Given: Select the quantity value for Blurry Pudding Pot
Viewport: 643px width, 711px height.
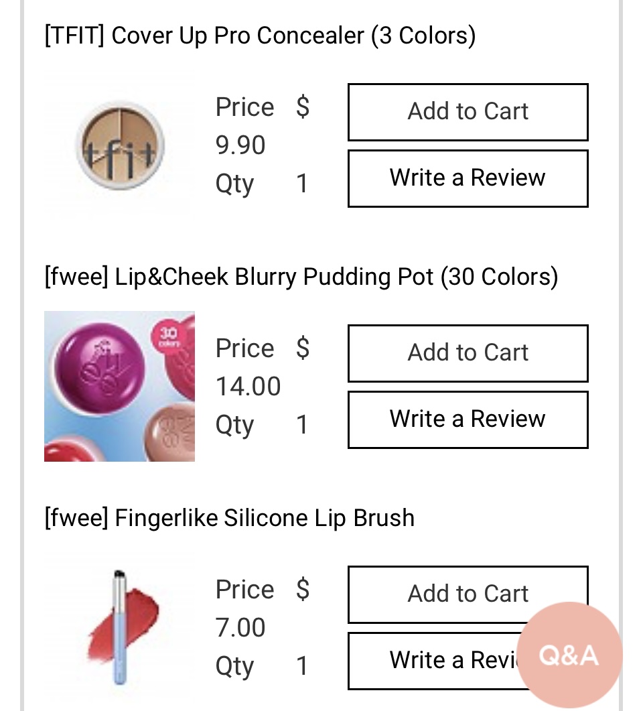Looking at the screenshot, I should click(302, 425).
